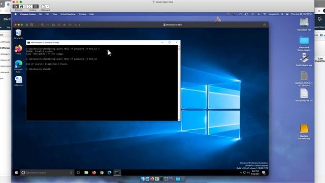Screen dimensions: 325x183
Task: Click the back-forward arrows icon in VM toolbar
Action: coord(48,25)
